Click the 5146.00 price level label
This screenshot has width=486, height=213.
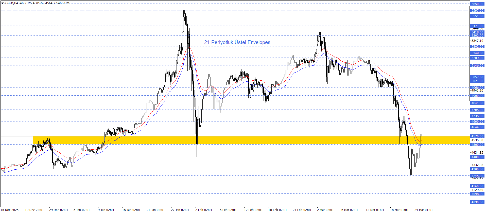point(477,66)
